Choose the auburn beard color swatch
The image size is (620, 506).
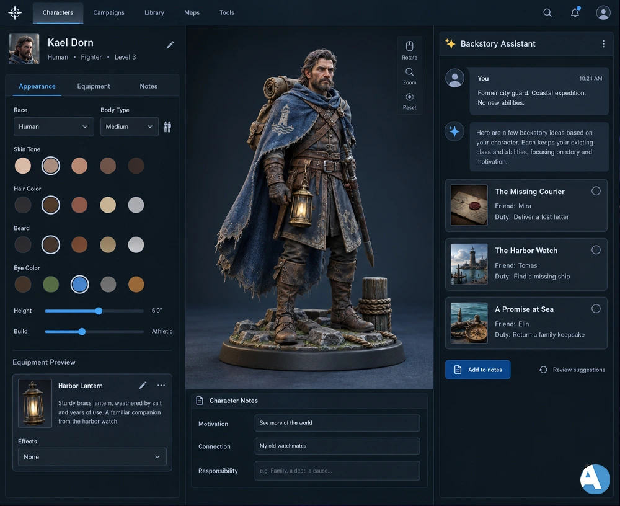(x=79, y=244)
